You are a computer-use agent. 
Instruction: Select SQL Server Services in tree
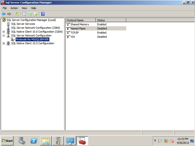(x=23, y=24)
